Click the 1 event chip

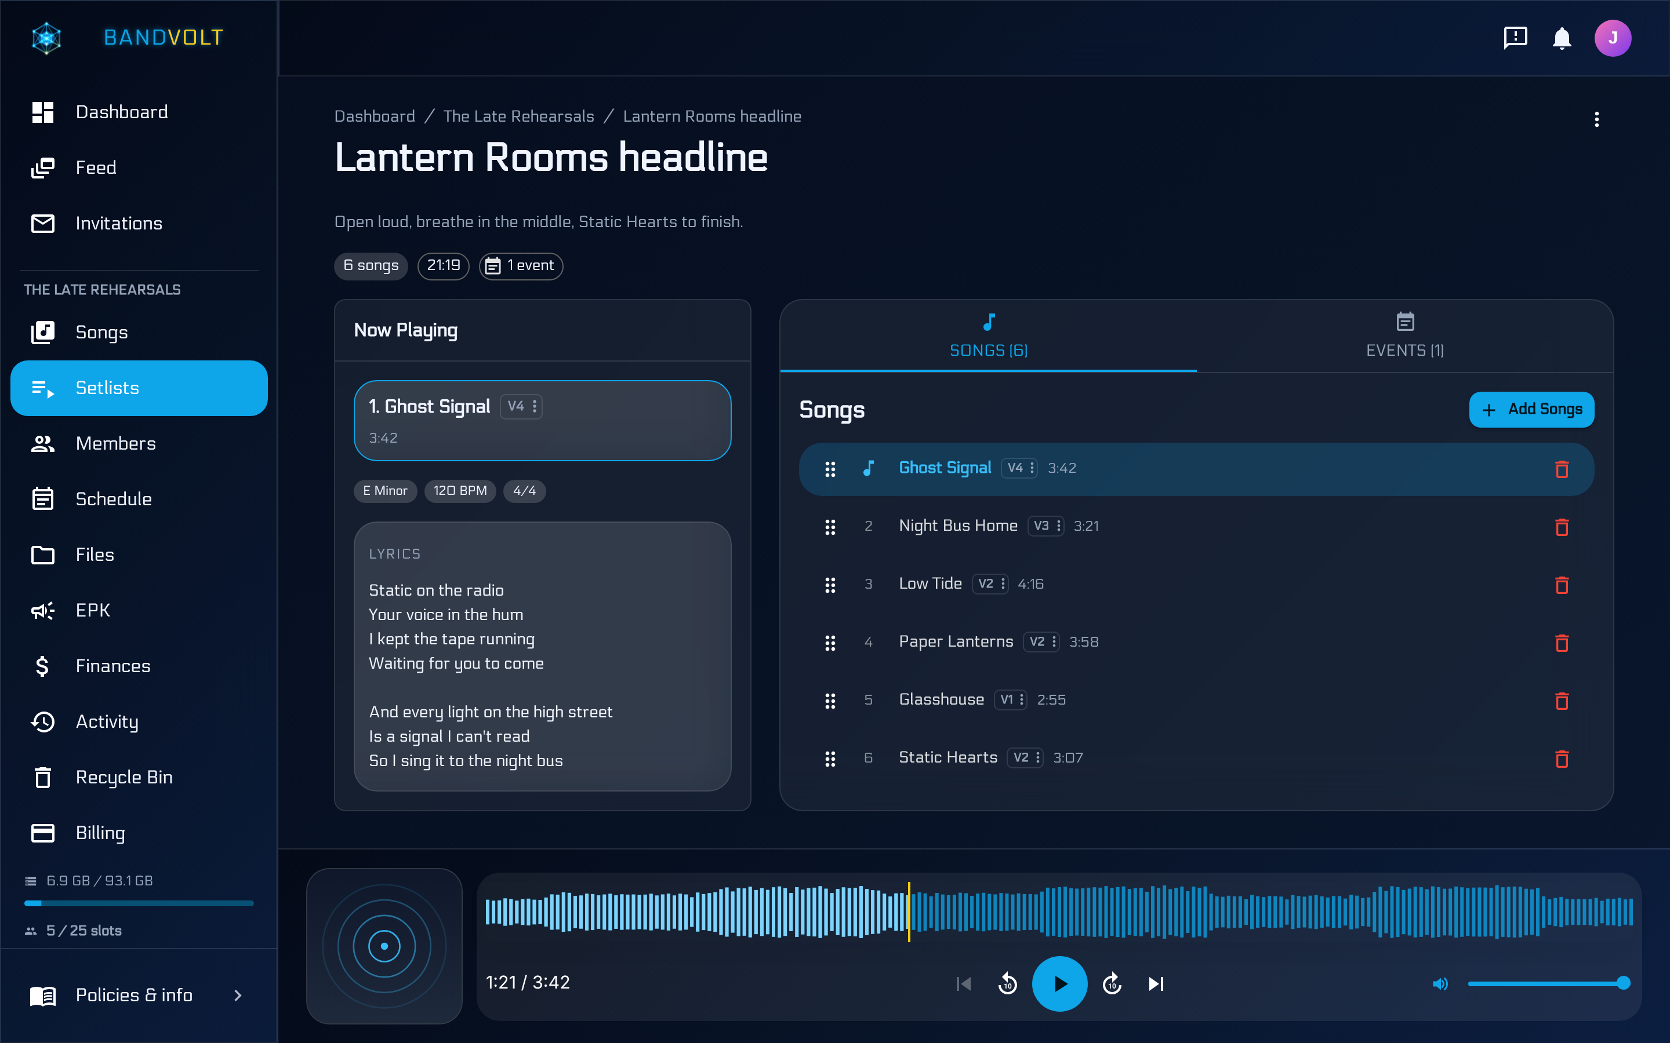[x=521, y=265]
